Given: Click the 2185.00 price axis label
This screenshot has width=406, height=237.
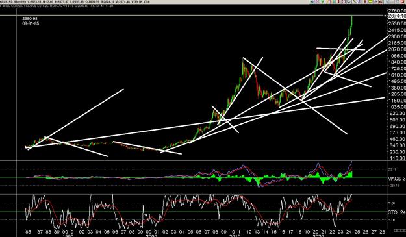Looking at the screenshot, I should pos(397,43).
